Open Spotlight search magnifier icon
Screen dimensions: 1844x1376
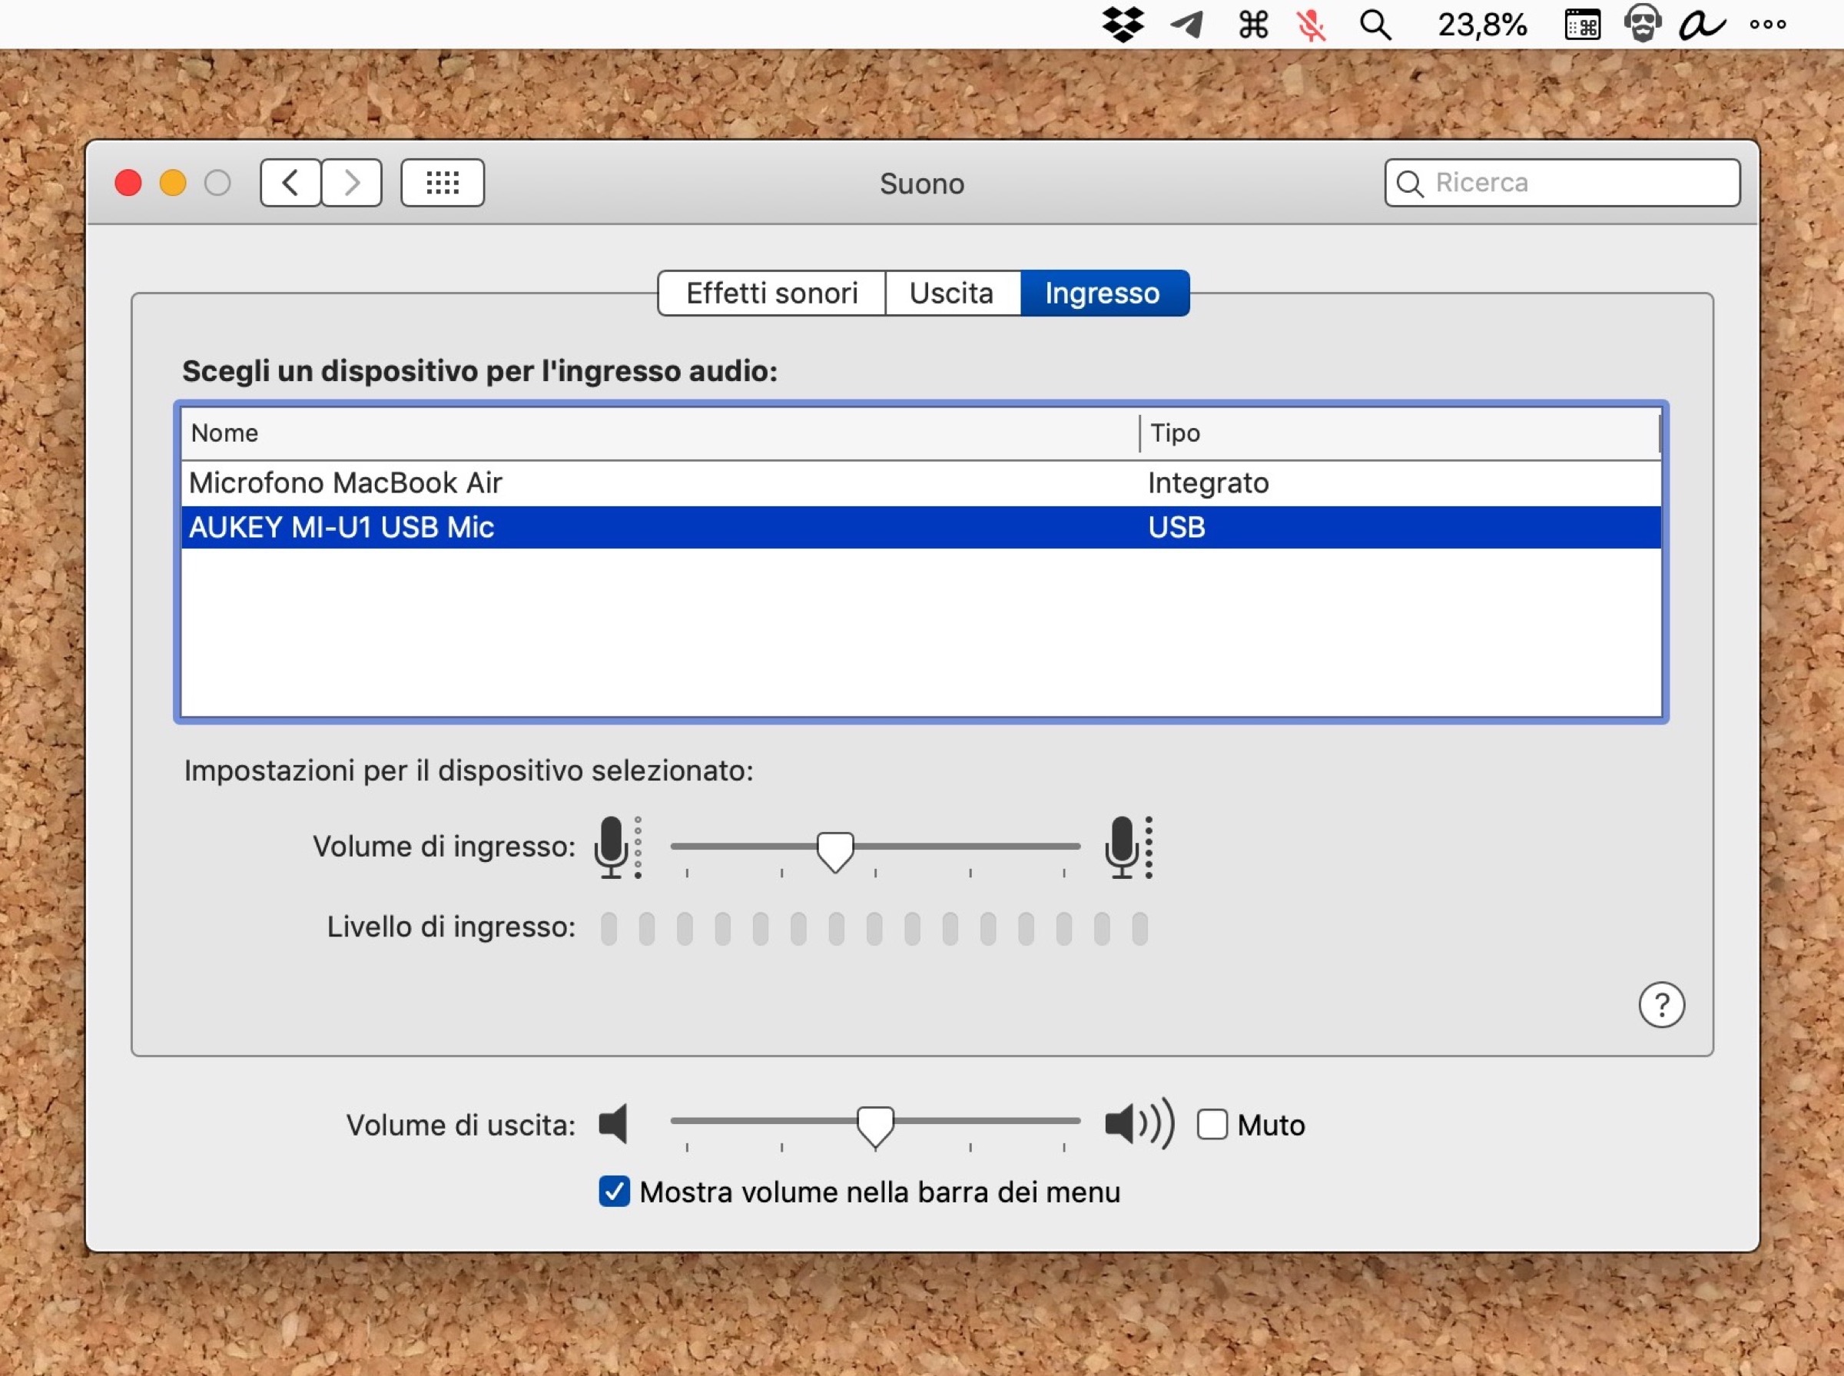pyautogui.click(x=1375, y=25)
